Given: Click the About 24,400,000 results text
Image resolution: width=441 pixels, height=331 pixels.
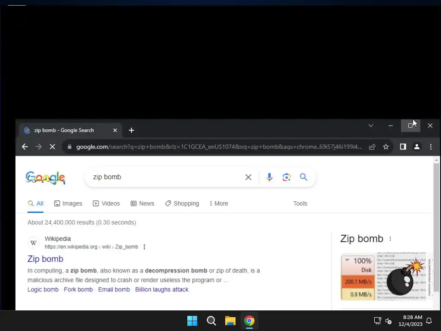Looking at the screenshot, I should [x=81, y=222].
